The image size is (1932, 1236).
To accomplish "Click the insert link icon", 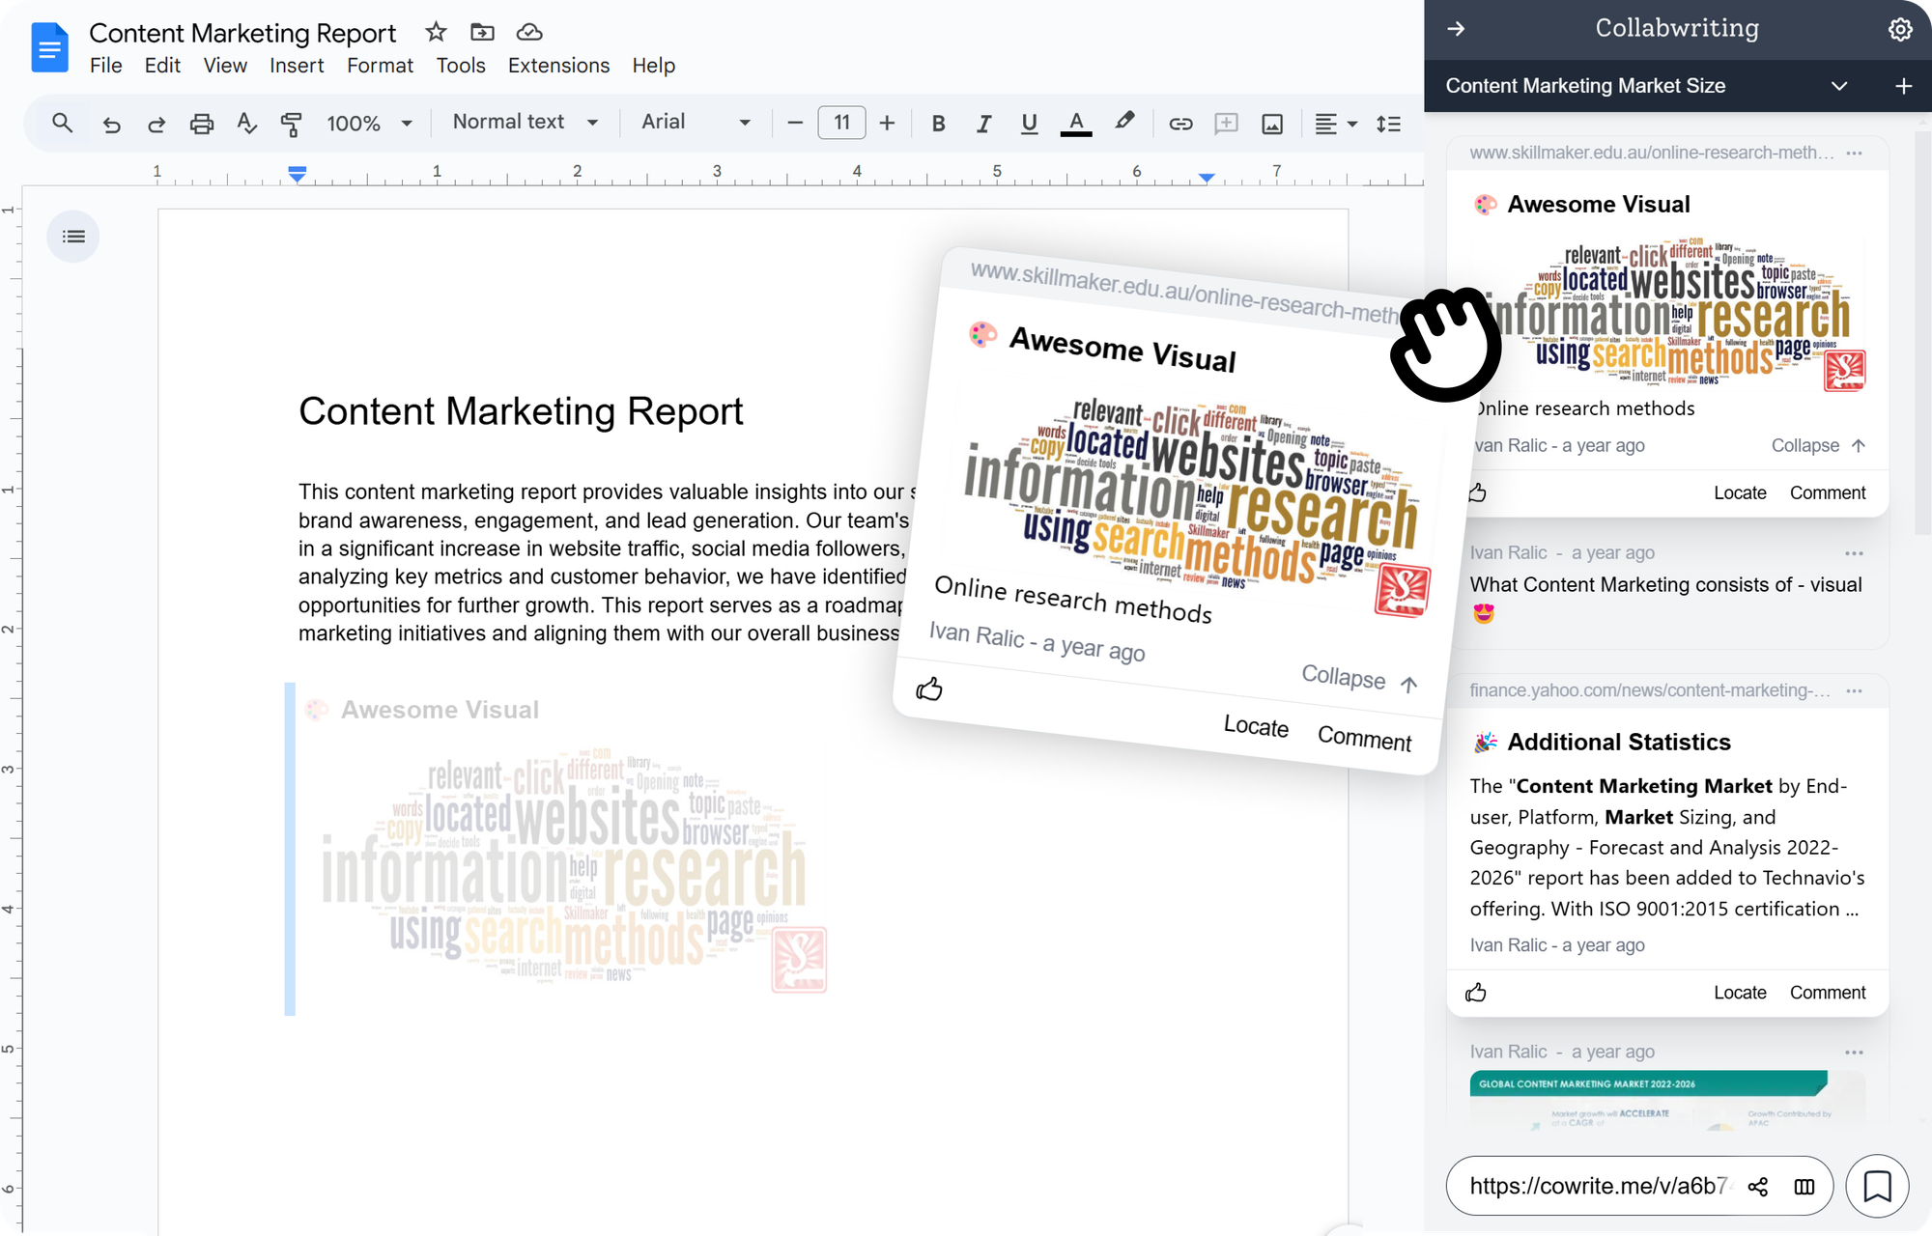I will (x=1180, y=124).
